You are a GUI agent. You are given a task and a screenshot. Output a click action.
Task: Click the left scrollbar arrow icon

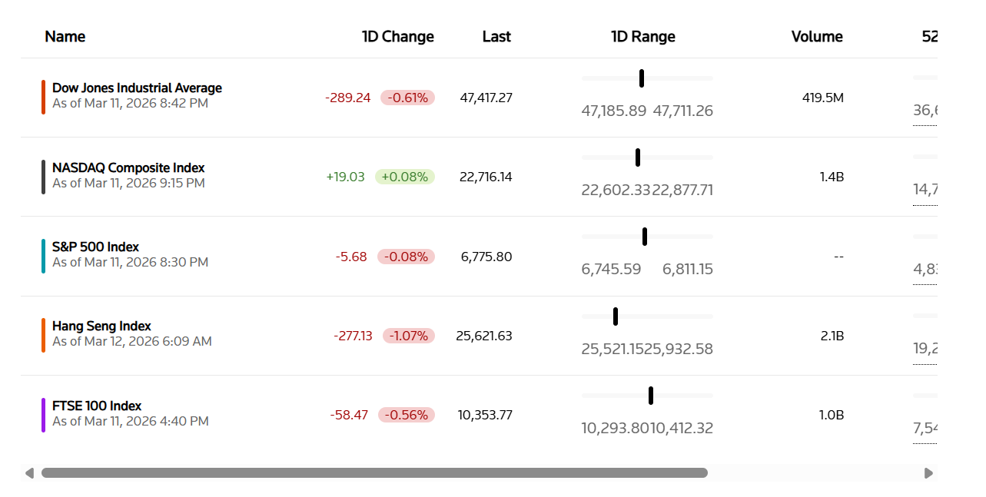point(29,473)
